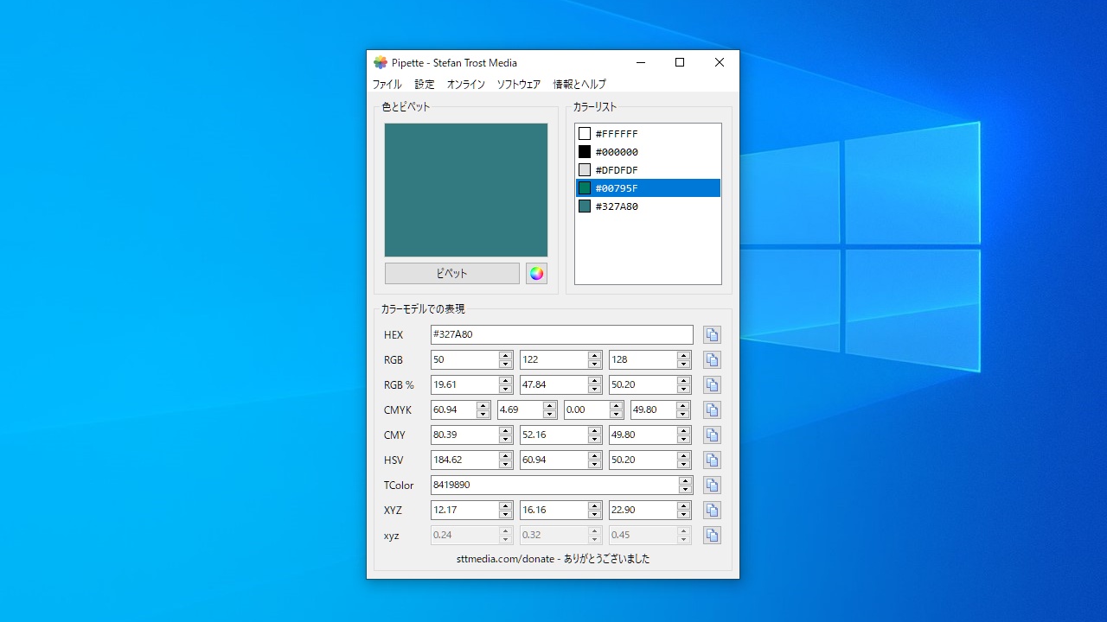
Task: Click the HSV value field 50.20
Action: click(643, 460)
